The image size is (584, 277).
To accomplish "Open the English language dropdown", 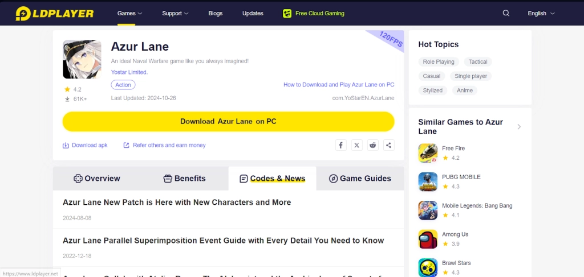I will [541, 14].
